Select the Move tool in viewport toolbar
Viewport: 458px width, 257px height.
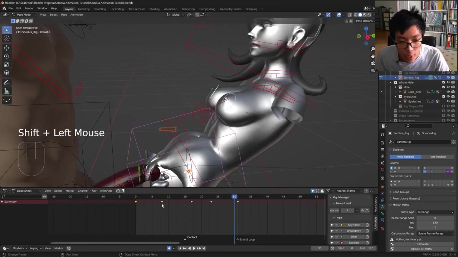[6, 47]
